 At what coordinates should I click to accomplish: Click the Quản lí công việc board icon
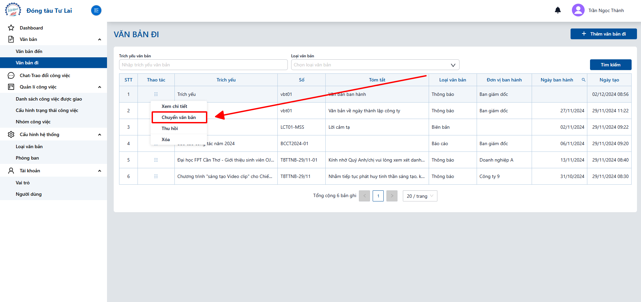pyautogui.click(x=11, y=87)
